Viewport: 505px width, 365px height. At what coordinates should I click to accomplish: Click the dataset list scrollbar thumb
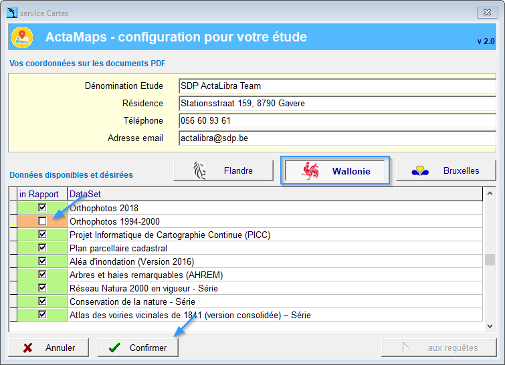(x=490, y=260)
